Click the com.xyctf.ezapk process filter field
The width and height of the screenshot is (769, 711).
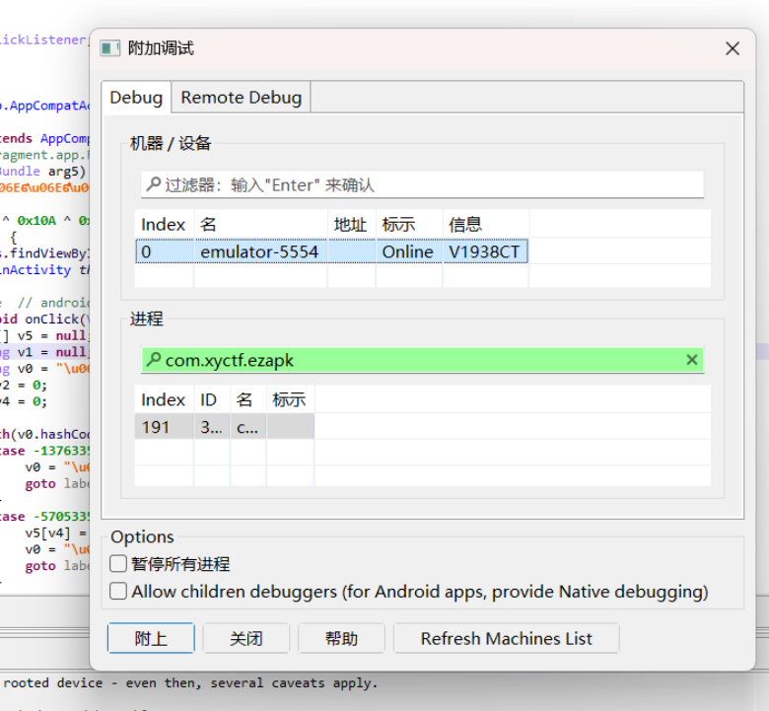pos(414,360)
